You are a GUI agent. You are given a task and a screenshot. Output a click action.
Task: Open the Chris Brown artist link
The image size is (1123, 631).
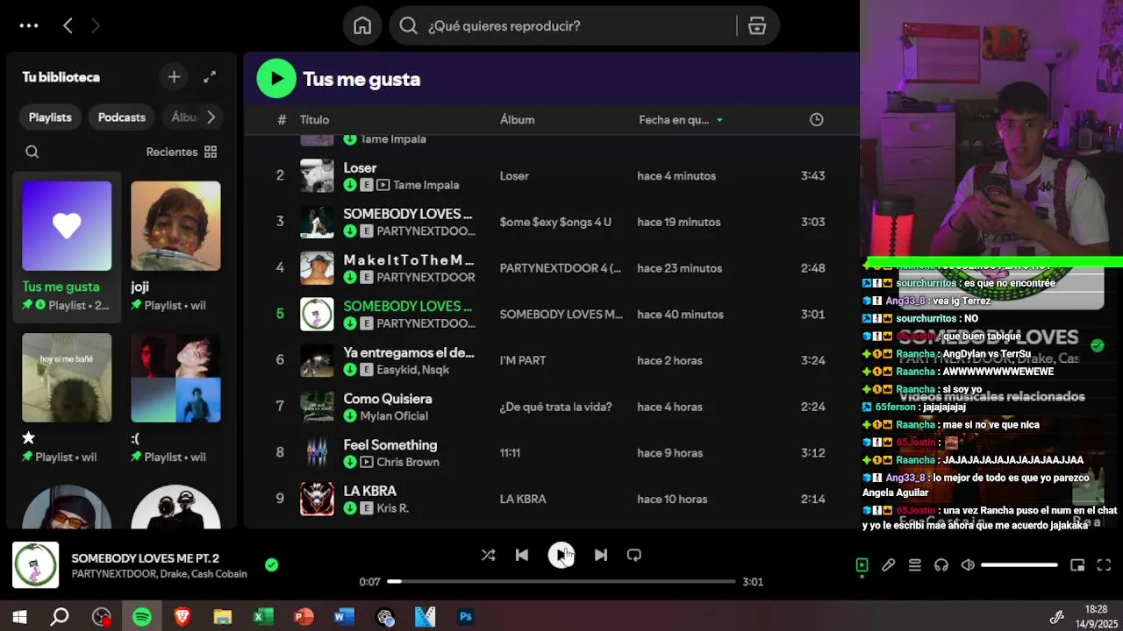[x=408, y=462]
